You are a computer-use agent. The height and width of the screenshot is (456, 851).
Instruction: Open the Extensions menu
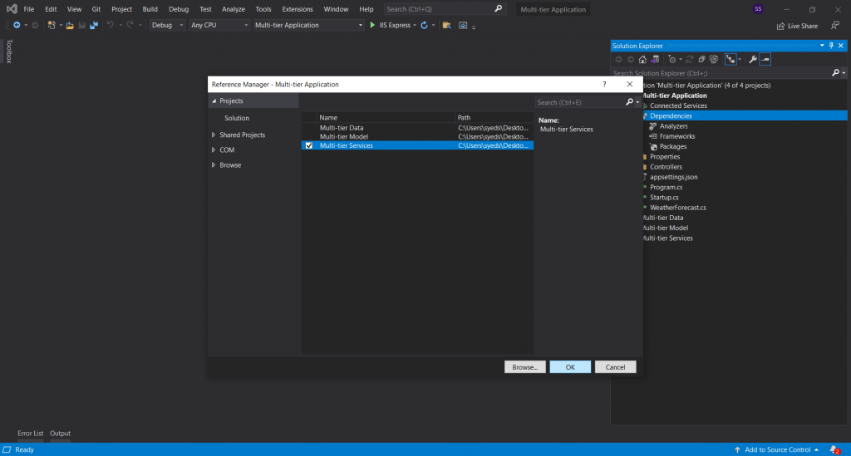[x=298, y=9]
